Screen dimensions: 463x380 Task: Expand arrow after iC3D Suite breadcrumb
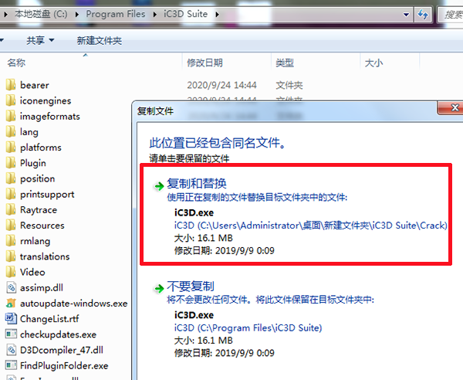(218, 14)
